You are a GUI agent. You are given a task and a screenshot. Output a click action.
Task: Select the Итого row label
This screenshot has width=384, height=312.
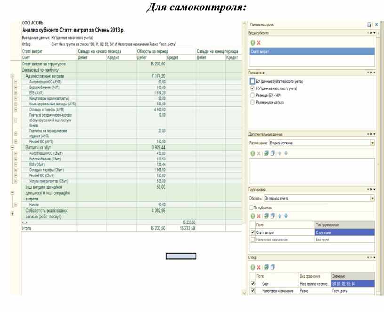[26, 228]
